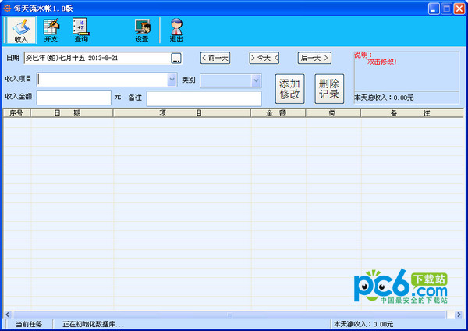Click the 金额 column header
The image size is (468, 331).
coord(278,113)
